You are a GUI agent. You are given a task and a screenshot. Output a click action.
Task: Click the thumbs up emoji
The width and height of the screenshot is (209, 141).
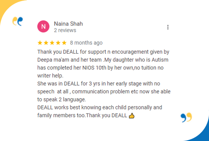coord(131,115)
